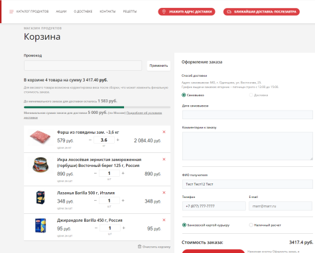Click the Комментарии к заказу textarea
The width and height of the screenshot is (315, 253).
[x=247, y=146]
